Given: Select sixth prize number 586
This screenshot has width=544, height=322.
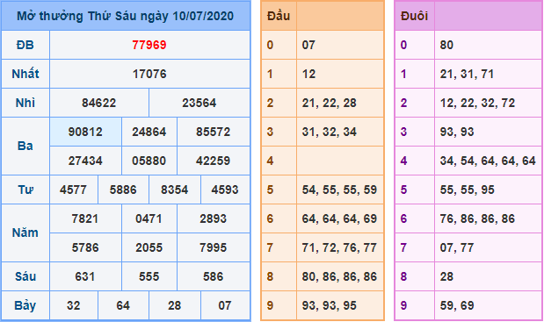Looking at the screenshot, I should (x=213, y=276).
